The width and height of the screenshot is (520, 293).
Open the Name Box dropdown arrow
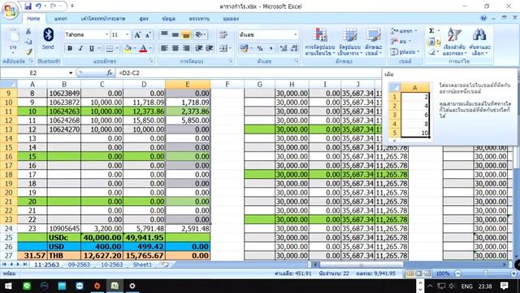click(x=71, y=72)
